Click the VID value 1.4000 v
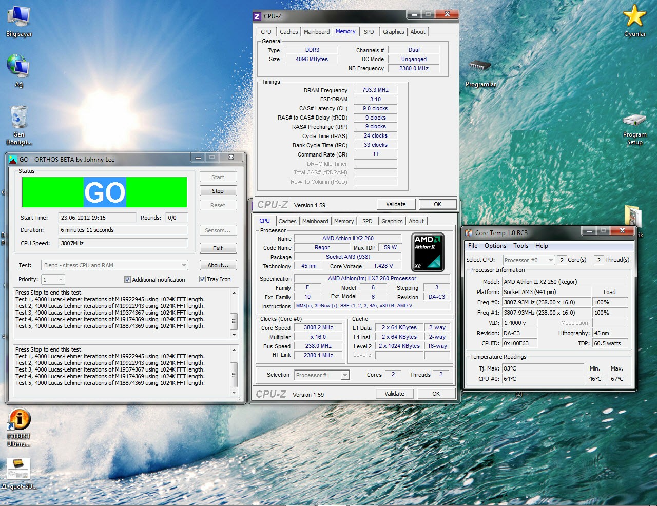Viewport: 657px width, 506px height. click(520, 323)
